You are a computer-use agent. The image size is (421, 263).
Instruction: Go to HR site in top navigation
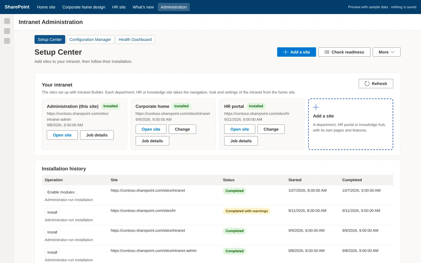(x=119, y=7)
